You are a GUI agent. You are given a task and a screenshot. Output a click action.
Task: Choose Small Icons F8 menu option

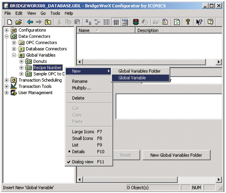[x=89, y=138]
